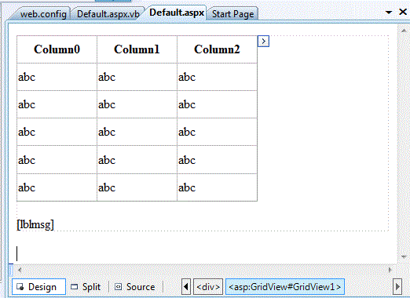The image size is (410, 298).
Task: Select the Column2 header cell
Action: (217, 49)
